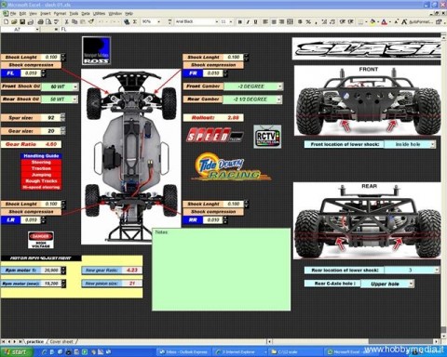The width and height of the screenshot is (447, 357).
Task: Click the Print Preview icon
Action: 48,21
